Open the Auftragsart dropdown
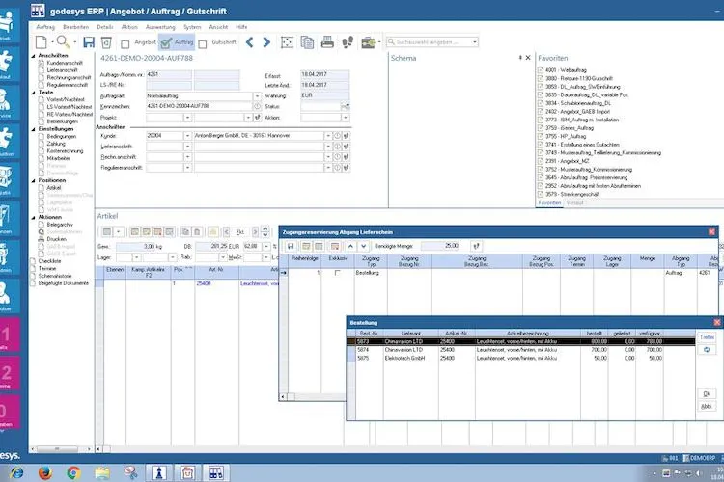 257,96
